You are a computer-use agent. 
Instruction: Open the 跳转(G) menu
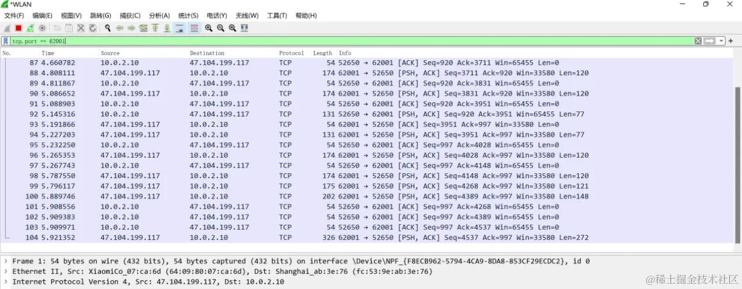pyautogui.click(x=101, y=16)
